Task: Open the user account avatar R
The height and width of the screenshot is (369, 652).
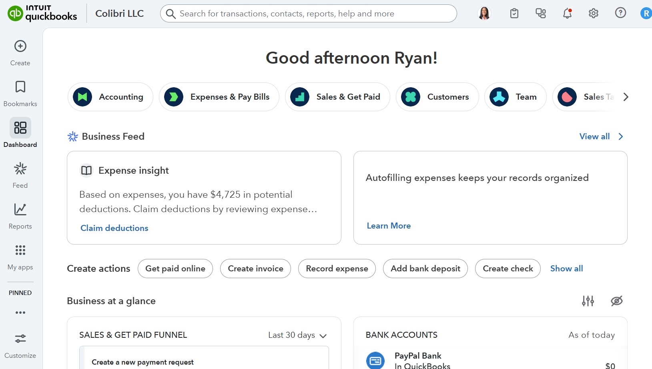Action: [646, 13]
